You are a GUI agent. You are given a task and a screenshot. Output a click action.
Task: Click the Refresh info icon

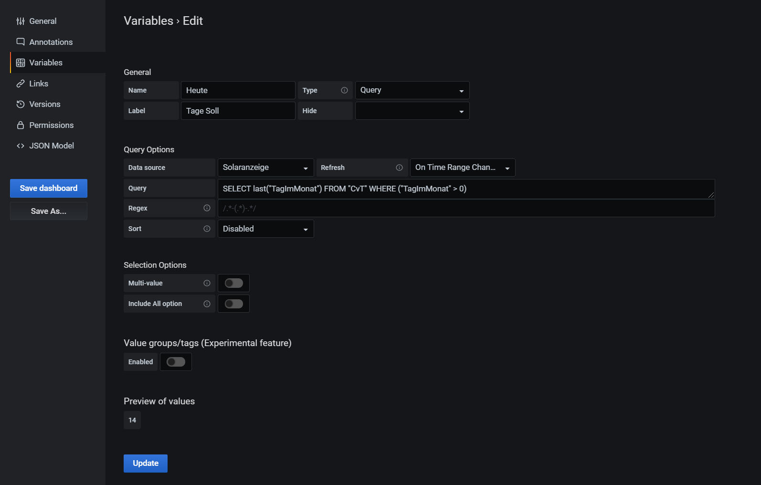tap(399, 168)
